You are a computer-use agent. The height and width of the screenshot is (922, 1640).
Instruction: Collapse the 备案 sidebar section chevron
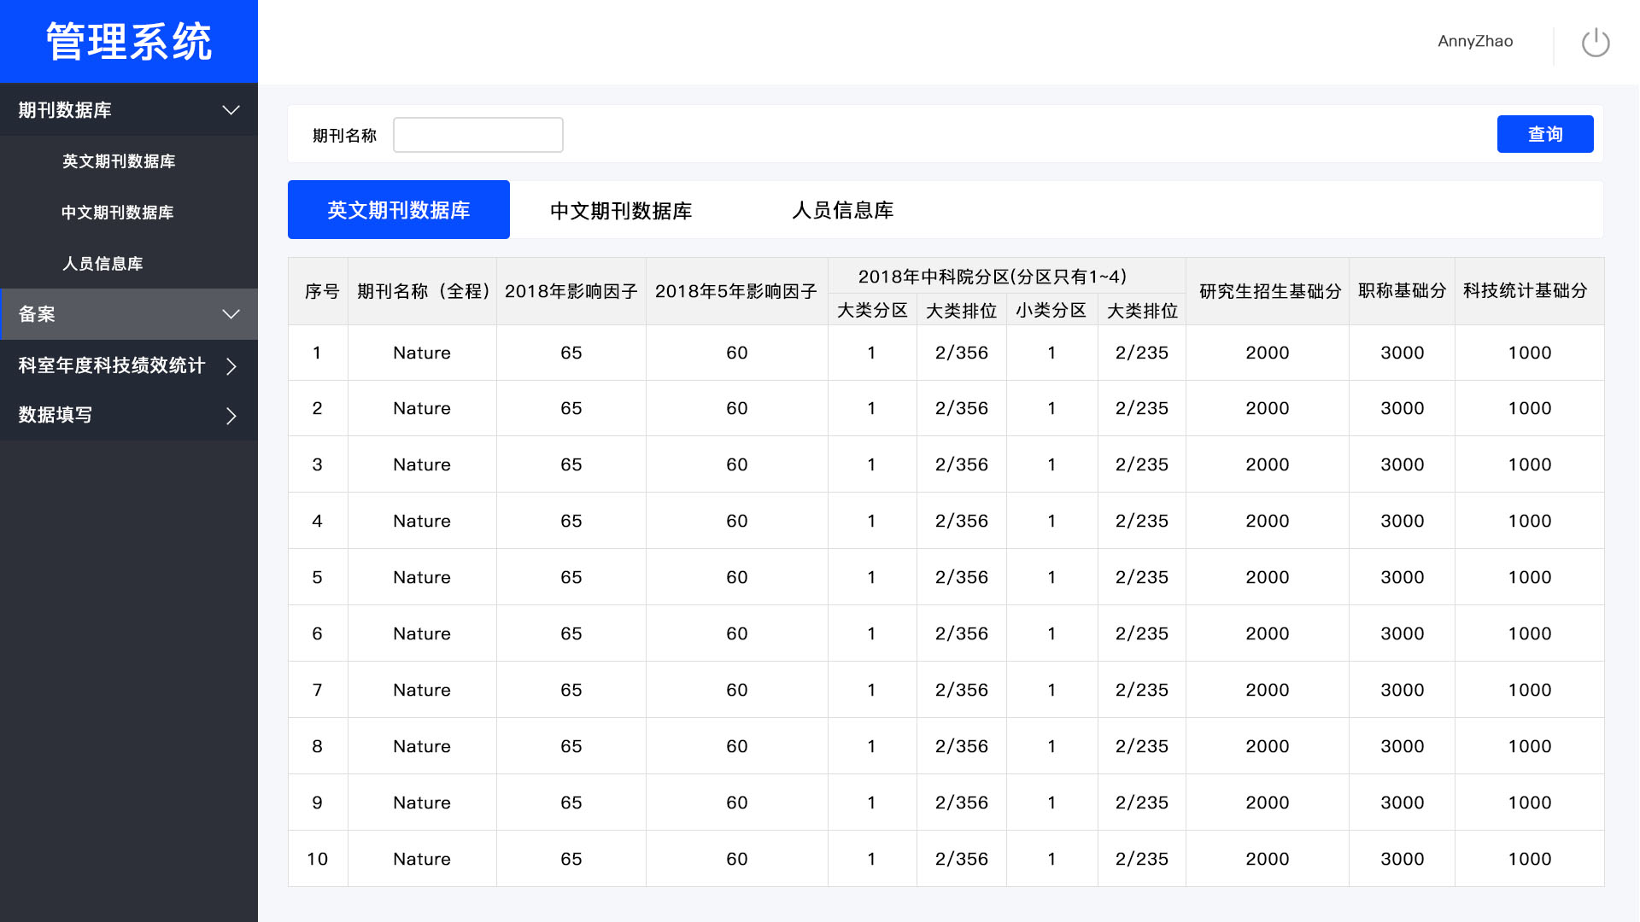[x=231, y=314]
